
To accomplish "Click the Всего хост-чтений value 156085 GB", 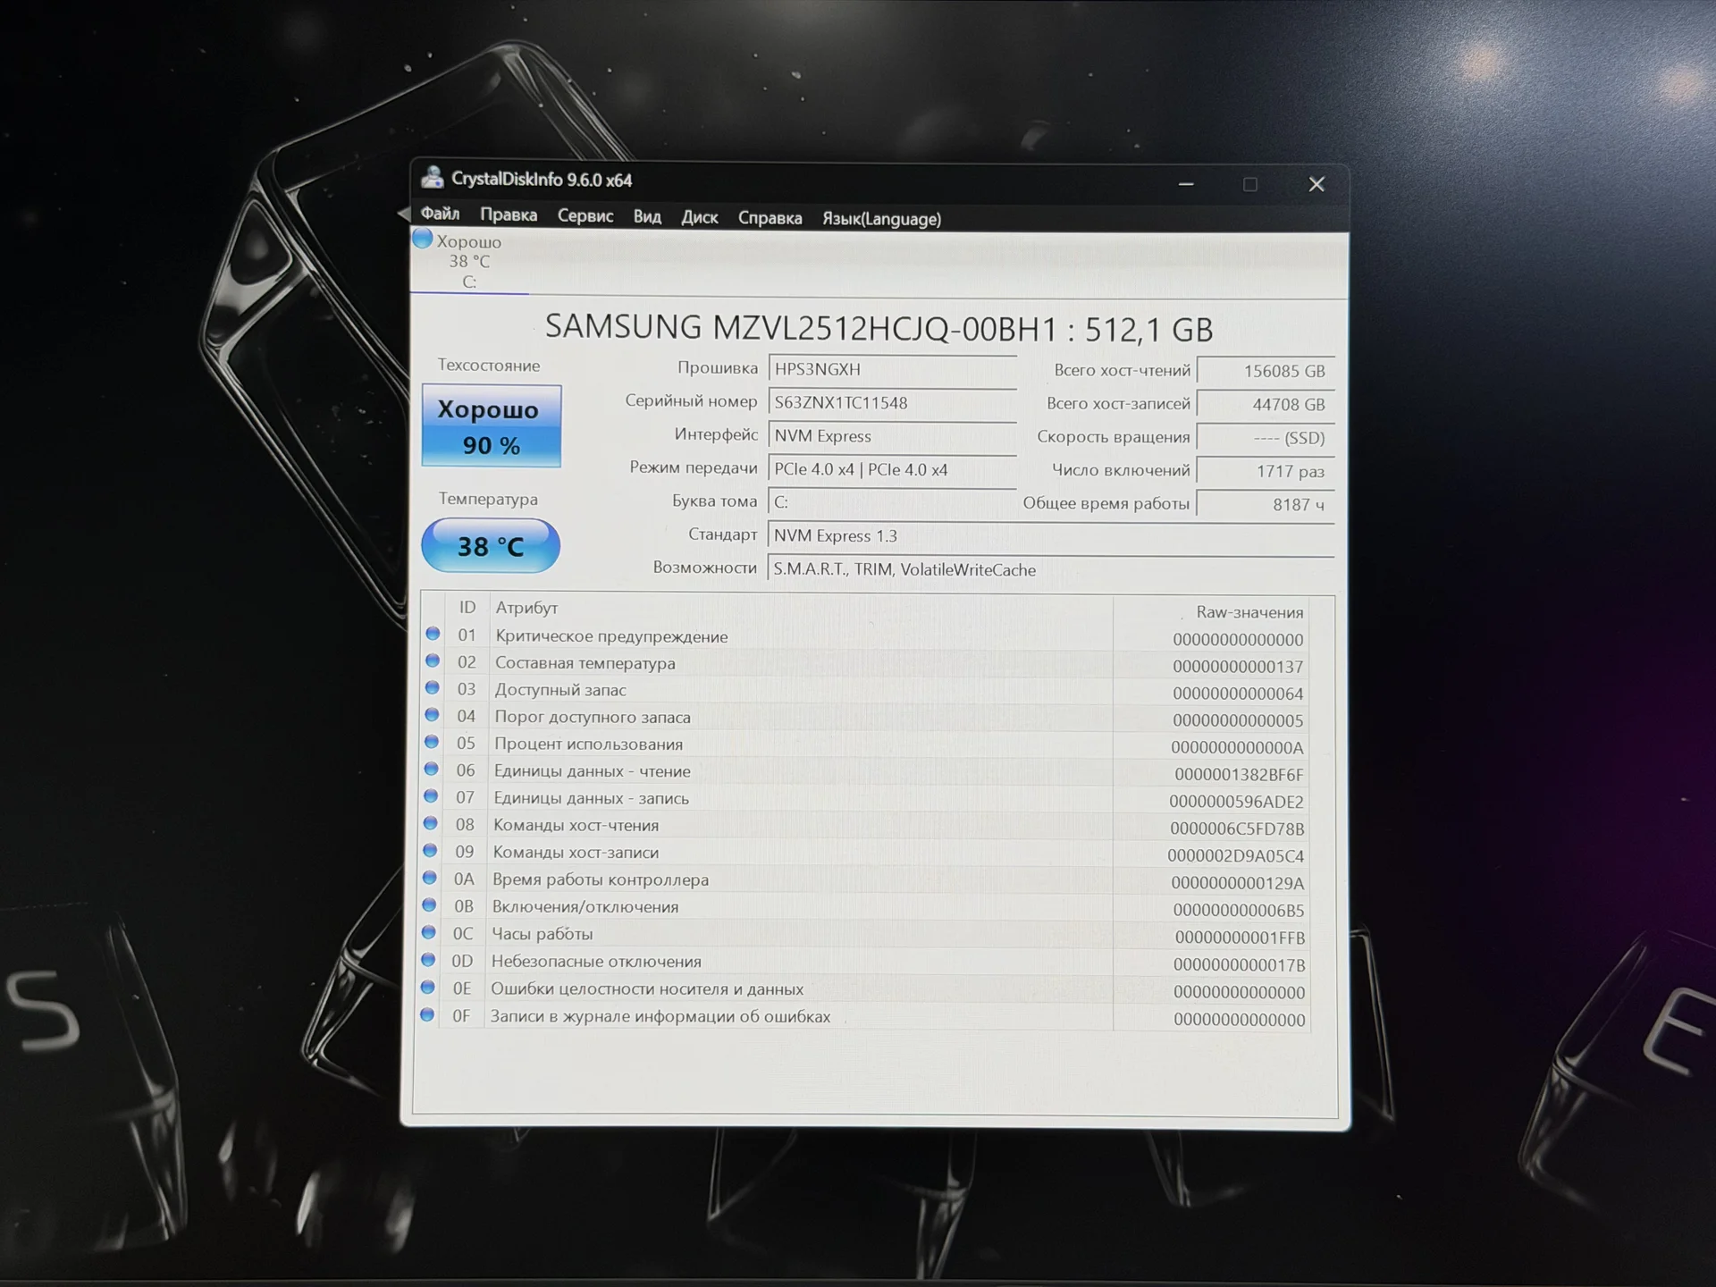I will [x=1266, y=371].
